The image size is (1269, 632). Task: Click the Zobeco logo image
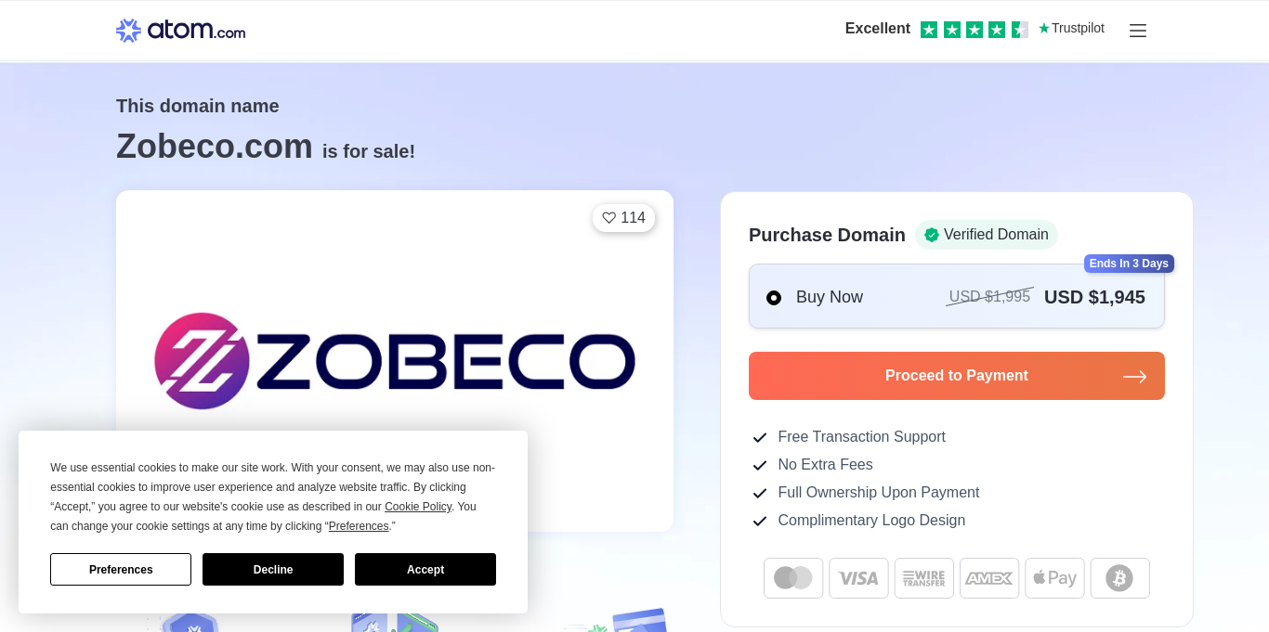pos(395,361)
